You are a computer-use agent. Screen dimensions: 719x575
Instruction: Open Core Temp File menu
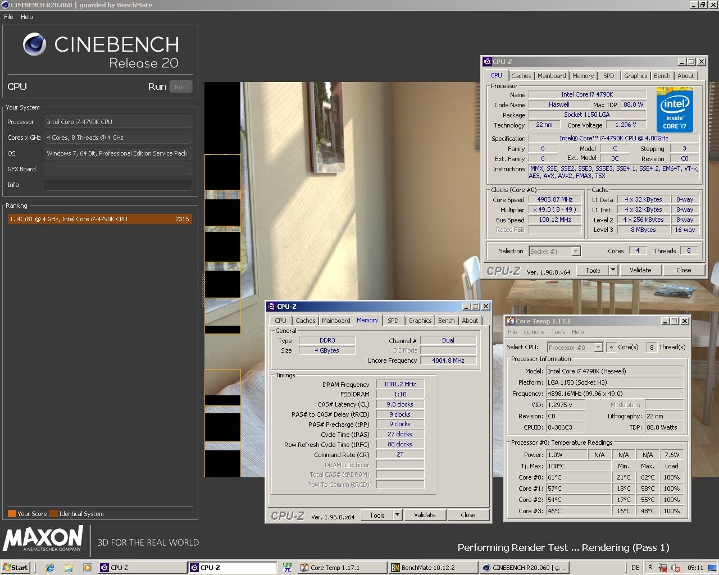[x=512, y=332]
